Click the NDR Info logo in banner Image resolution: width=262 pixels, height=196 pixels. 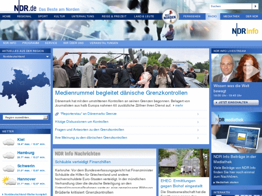click(245, 31)
